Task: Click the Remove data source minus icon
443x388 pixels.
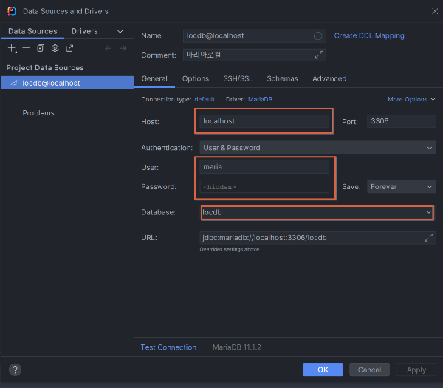Action: (26, 48)
